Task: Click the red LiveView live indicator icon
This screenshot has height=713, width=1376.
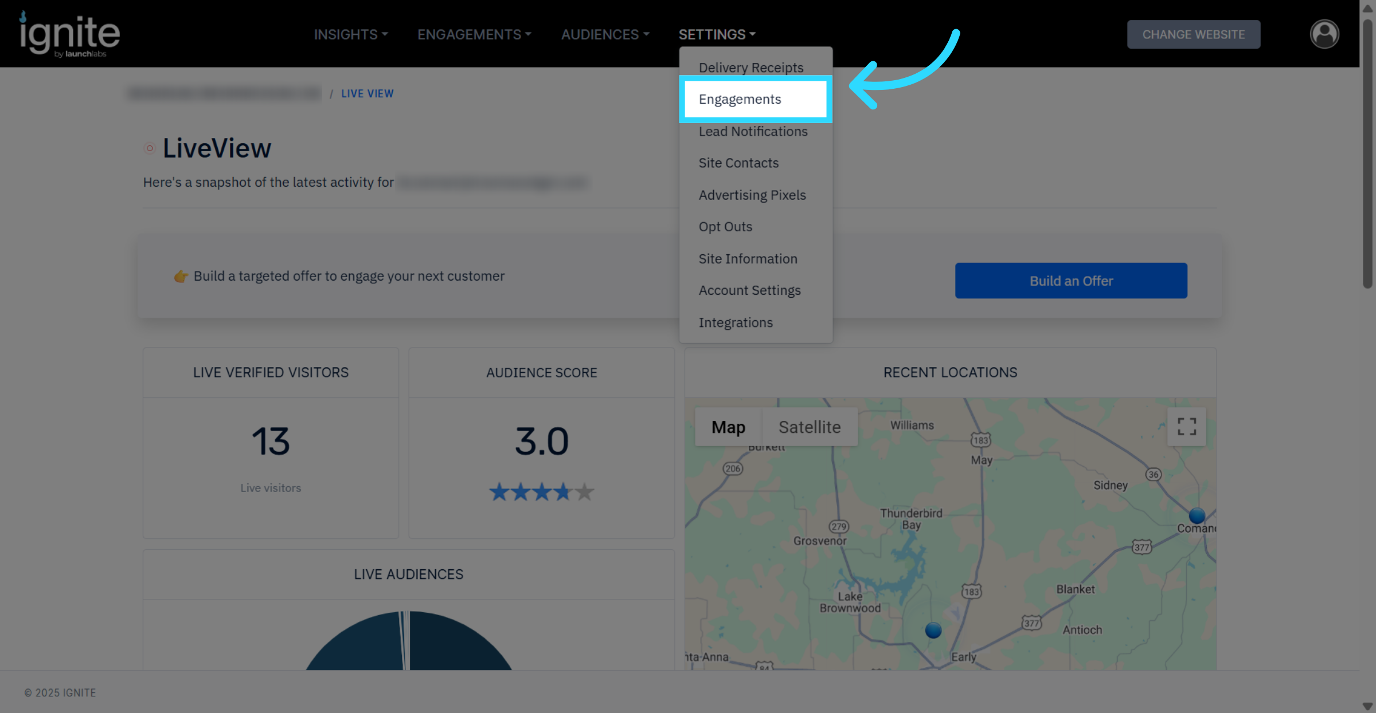Action: pos(150,148)
